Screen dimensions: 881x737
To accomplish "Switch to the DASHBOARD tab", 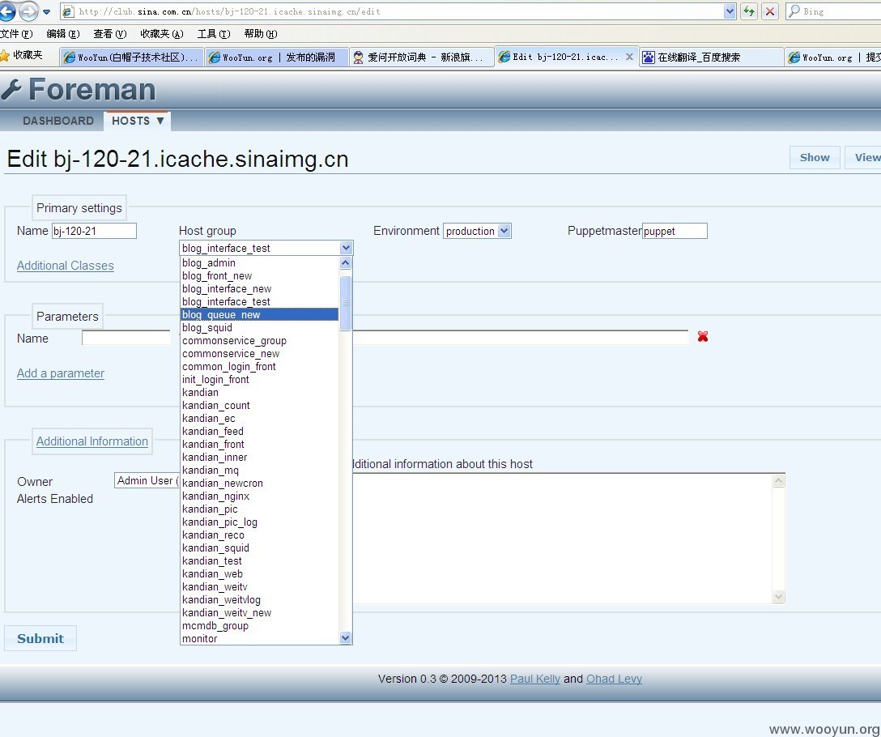I will click(57, 121).
